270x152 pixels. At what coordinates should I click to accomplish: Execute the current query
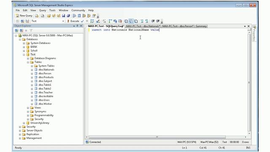pyautogui.click(x=73, y=21)
